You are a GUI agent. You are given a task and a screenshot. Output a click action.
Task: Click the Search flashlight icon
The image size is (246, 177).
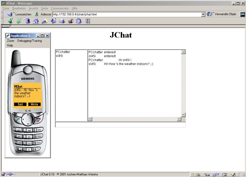click(45, 21)
